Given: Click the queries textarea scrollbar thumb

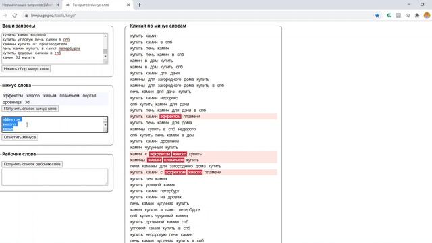Looking at the screenshot, I should (x=105, y=51).
